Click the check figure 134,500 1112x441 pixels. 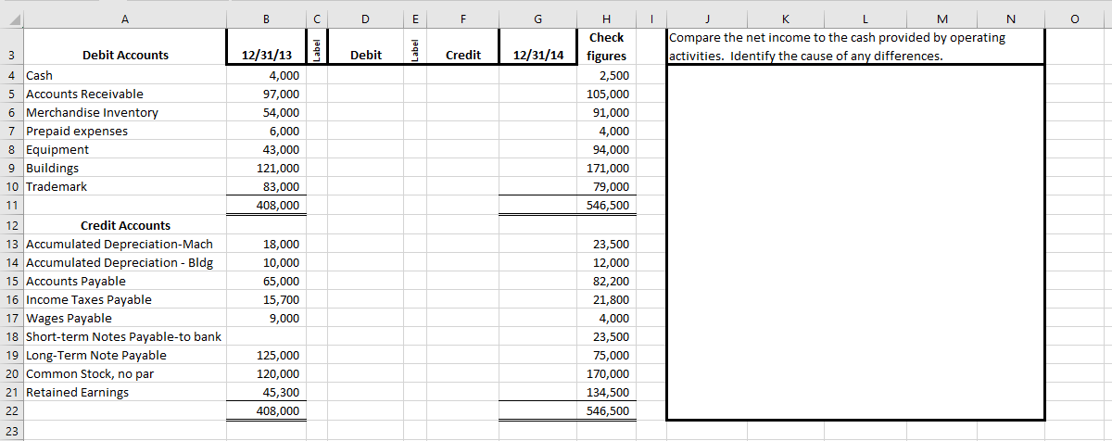click(x=606, y=392)
